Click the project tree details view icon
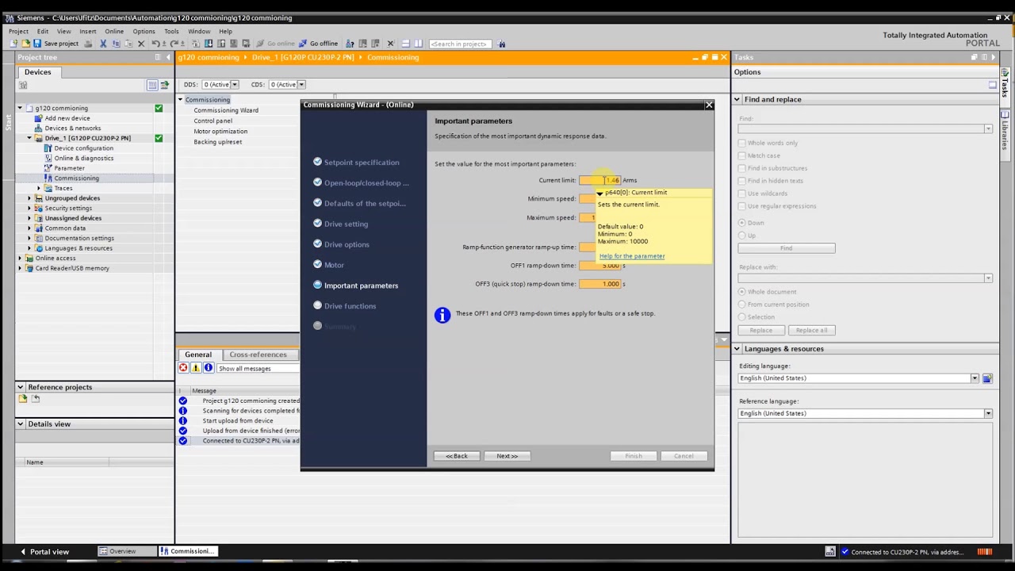 coord(152,85)
